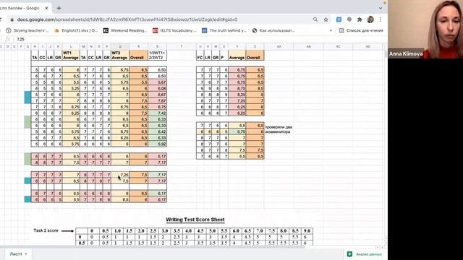Select cell with value 6,08
This screenshot has height=260, width=463.
(157, 88)
